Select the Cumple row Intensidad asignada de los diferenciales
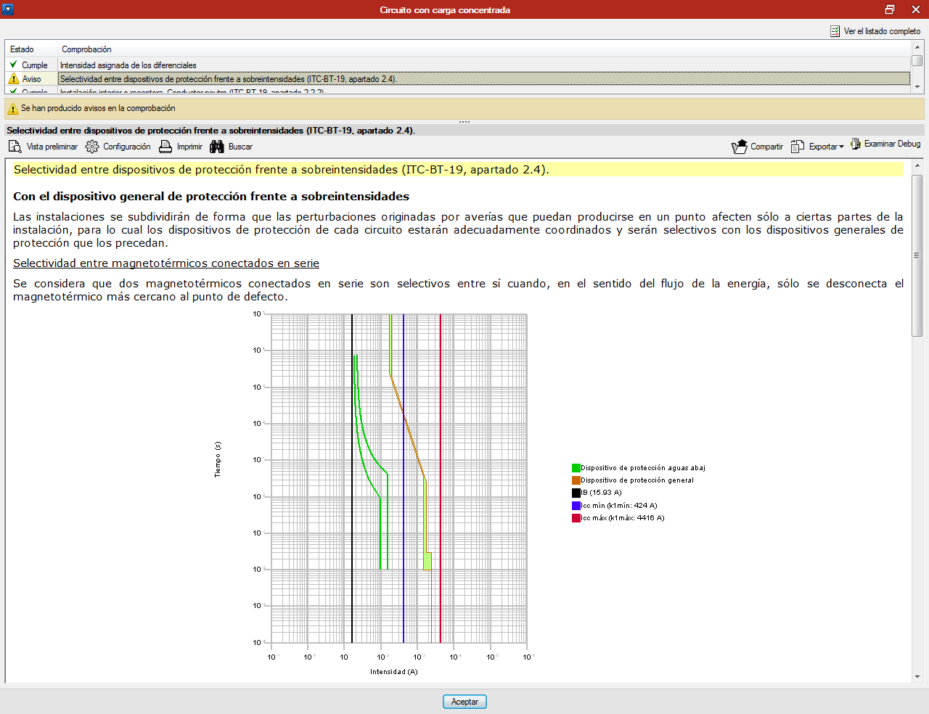Viewport: 929px width, 714px height. 458,65
